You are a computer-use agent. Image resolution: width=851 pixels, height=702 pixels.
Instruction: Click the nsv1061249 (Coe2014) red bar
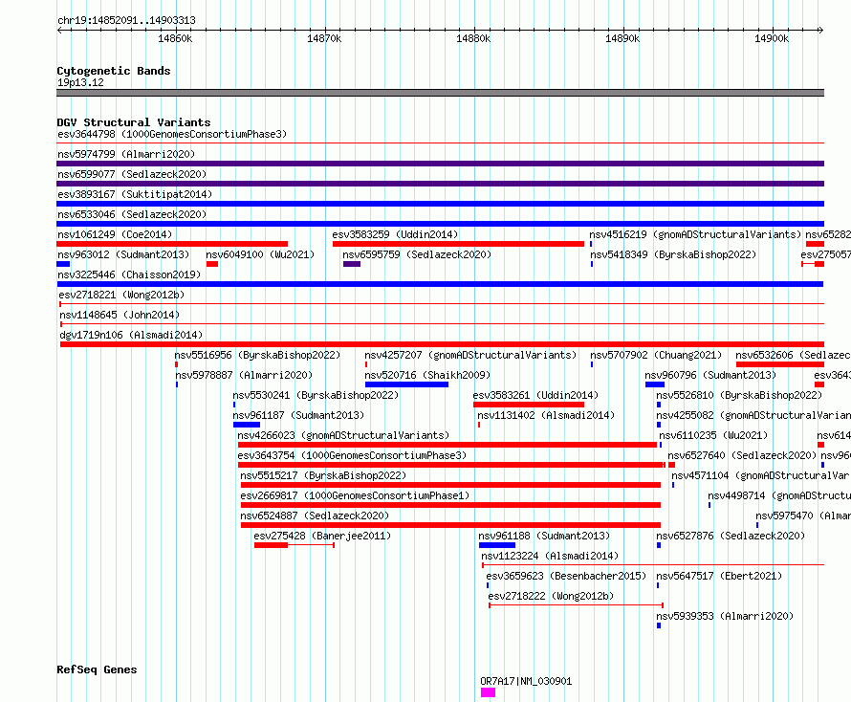172,244
